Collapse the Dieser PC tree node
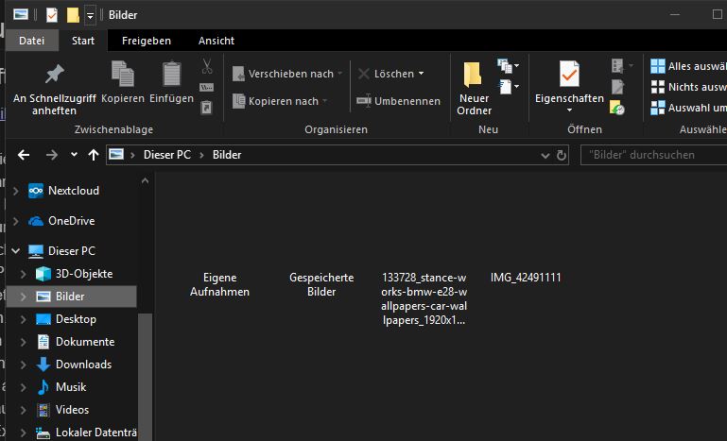The width and height of the screenshot is (727, 441). (x=16, y=250)
